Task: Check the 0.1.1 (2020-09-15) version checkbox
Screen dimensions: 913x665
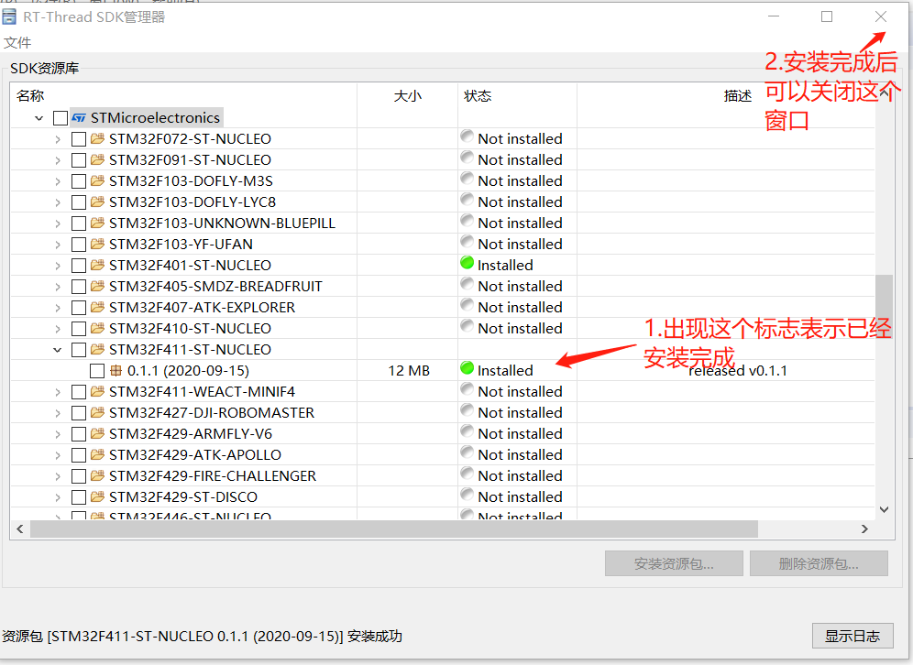Action: (96, 370)
